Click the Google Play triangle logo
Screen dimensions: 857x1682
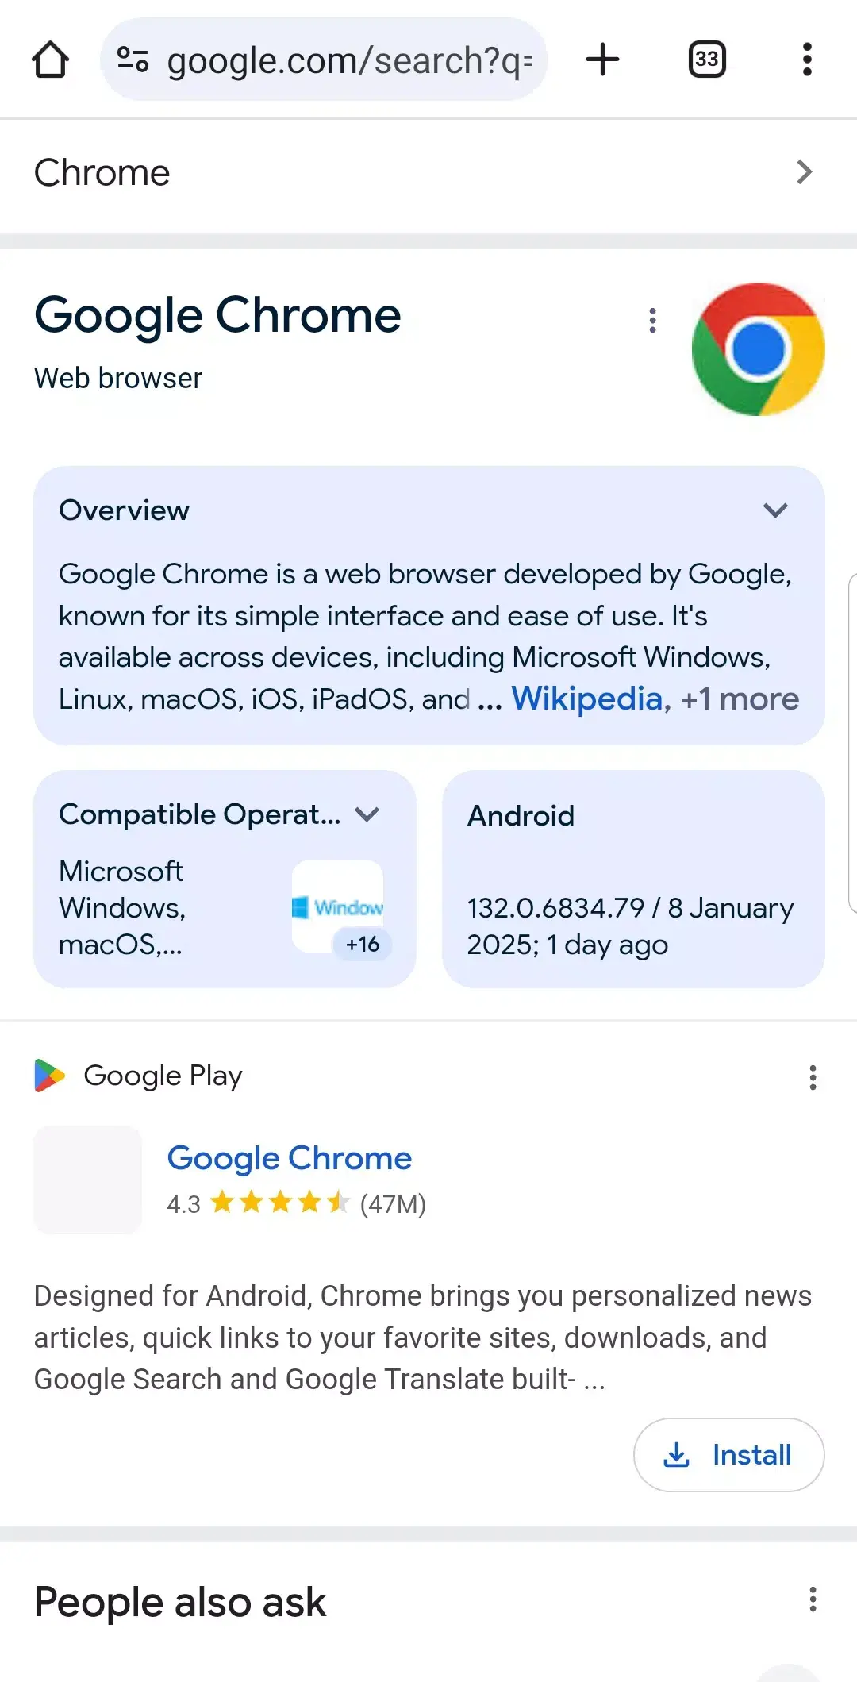tap(49, 1076)
